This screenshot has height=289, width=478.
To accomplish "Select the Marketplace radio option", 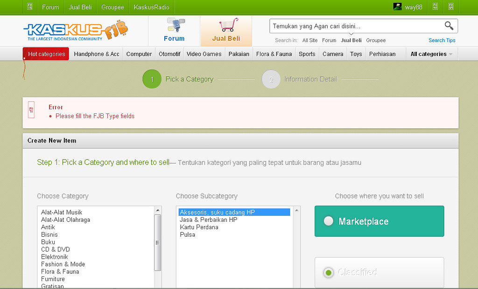I will click(328, 221).
